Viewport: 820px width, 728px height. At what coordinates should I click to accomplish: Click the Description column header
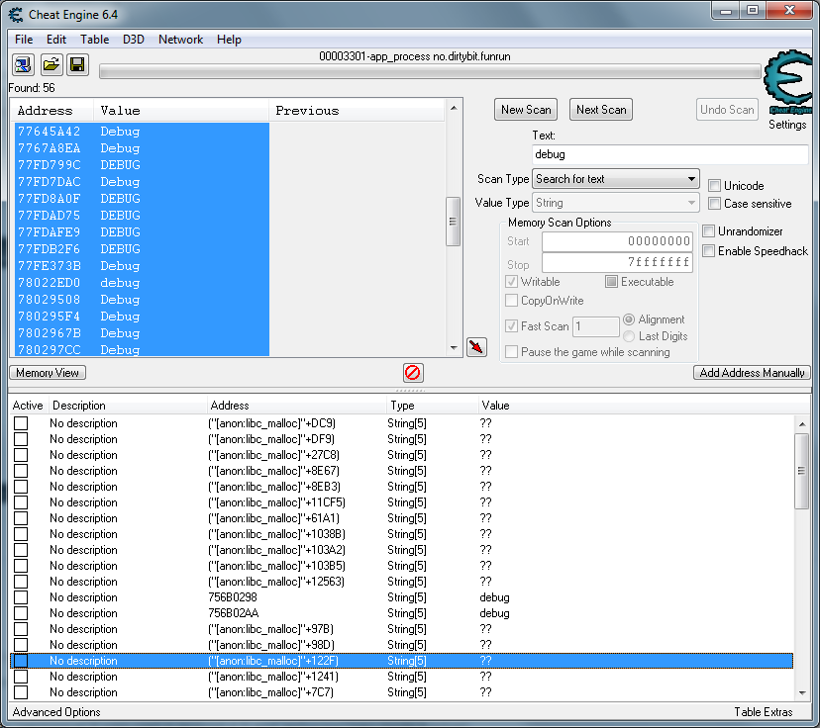128,406
